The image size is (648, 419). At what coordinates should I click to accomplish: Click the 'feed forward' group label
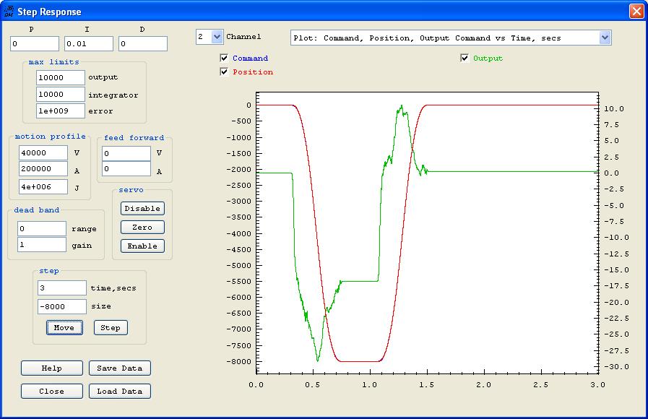click(x=134, y=137)
